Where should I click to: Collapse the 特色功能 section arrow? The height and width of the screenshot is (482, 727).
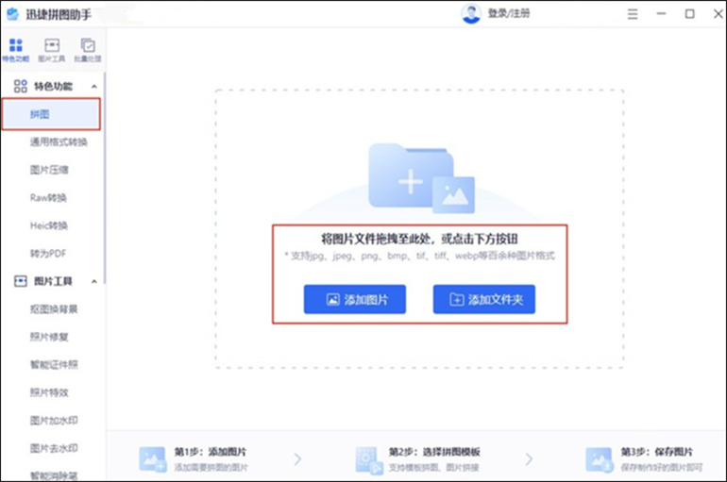click(94, 87)
